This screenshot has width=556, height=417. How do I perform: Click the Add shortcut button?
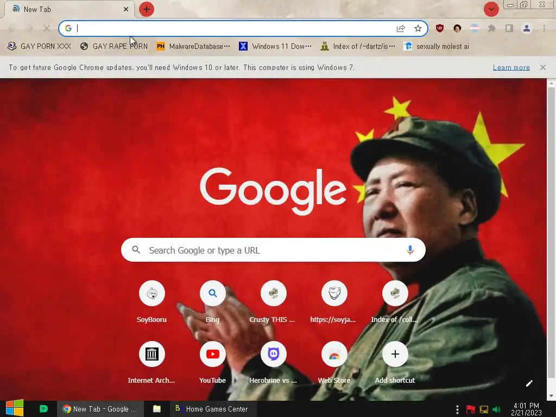coord(395,363)
